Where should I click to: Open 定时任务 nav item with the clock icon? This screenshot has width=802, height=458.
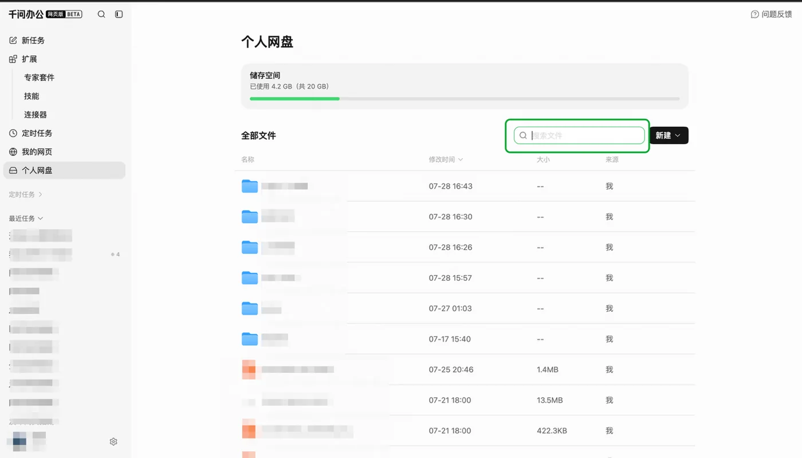[64, 133]
